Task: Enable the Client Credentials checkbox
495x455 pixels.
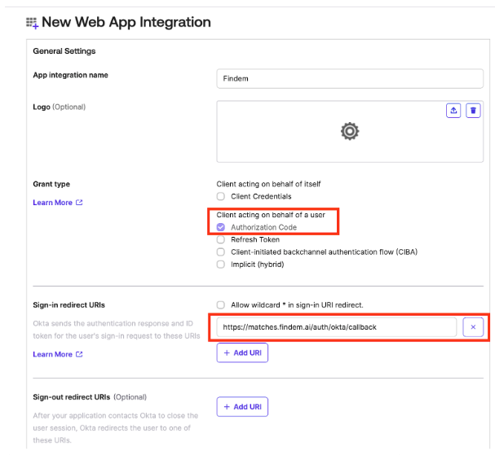Action: pos(221,196)
